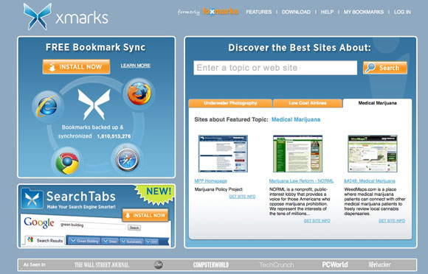Viewport: 428px width, 274px height.
Task: Click Get Site Info under MPP Homepage
Action: pyautogui.click(x=242, y=197)
